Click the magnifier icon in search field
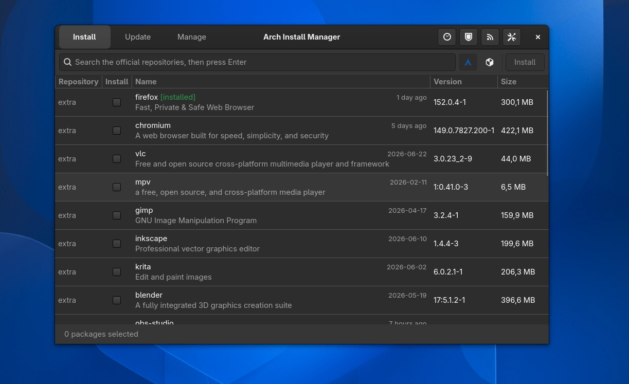 point(67,62)
